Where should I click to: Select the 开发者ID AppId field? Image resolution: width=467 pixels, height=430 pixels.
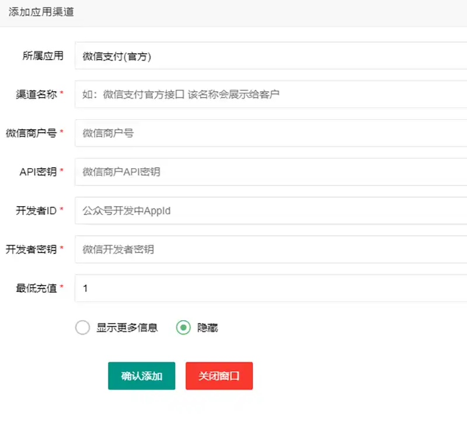pos(271,210)
